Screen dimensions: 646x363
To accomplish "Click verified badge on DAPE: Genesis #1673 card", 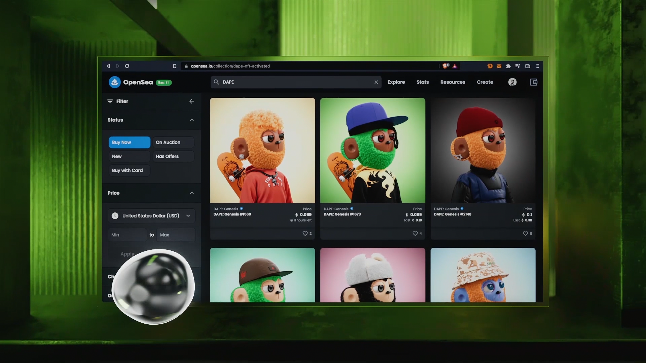I will coord(352,209).
